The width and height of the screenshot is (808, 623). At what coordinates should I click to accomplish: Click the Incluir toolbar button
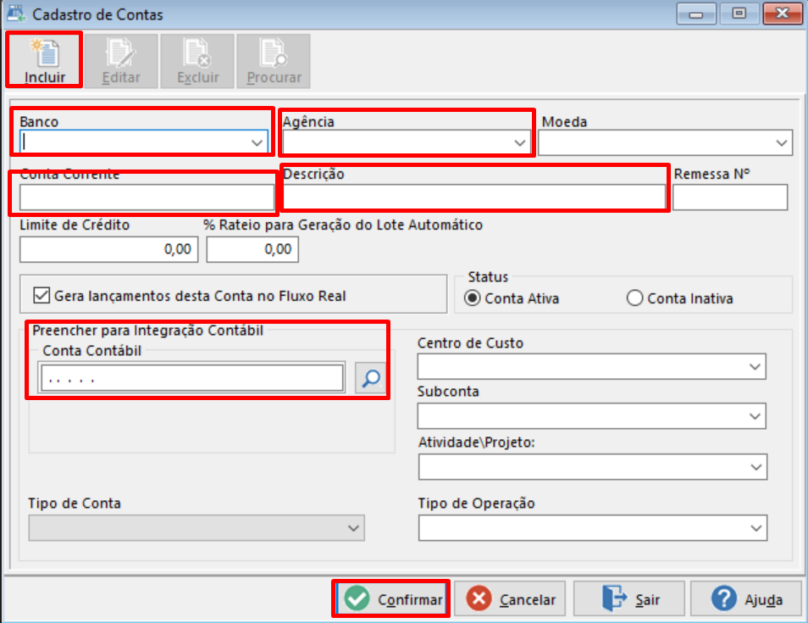pos(44,60)
